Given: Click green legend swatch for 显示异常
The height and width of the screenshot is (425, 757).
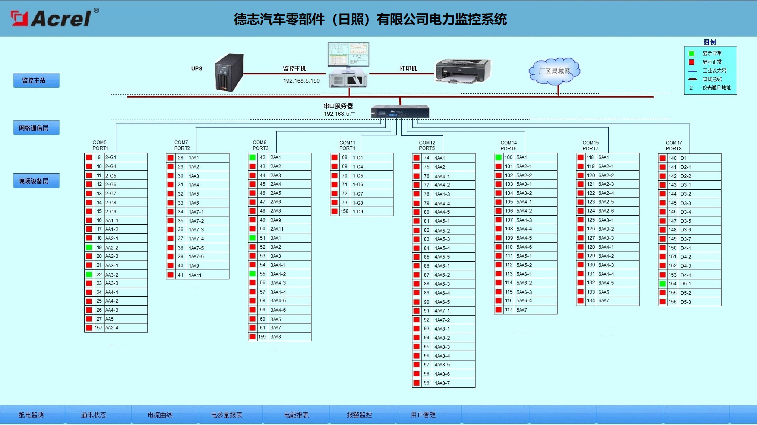Looking at the screenshot, I should coord(691,54).
